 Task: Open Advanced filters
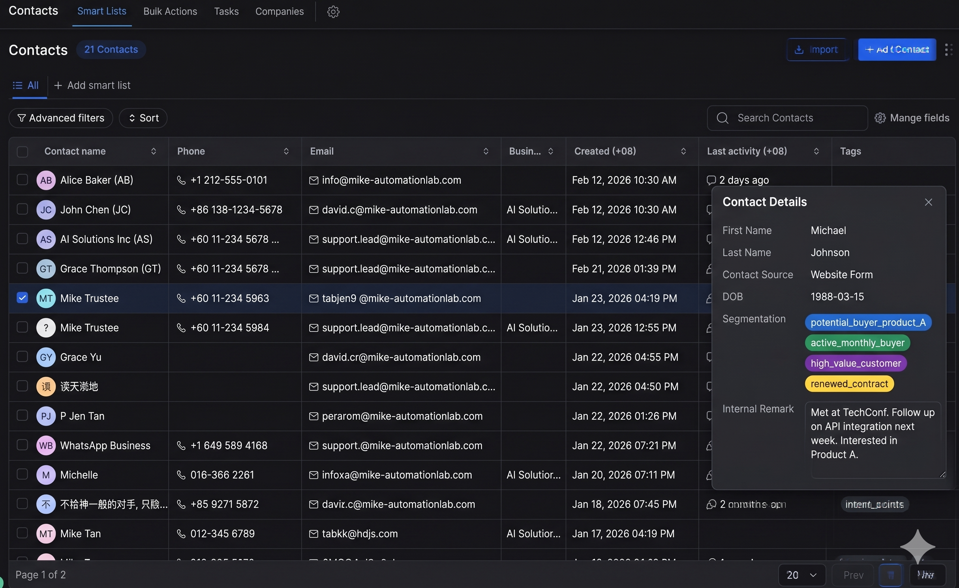(61, 118)
